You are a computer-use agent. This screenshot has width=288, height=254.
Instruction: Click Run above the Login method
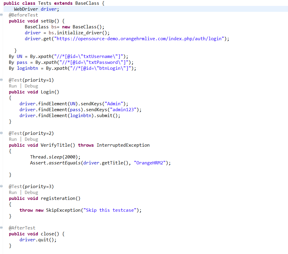[x=13, y=86]
